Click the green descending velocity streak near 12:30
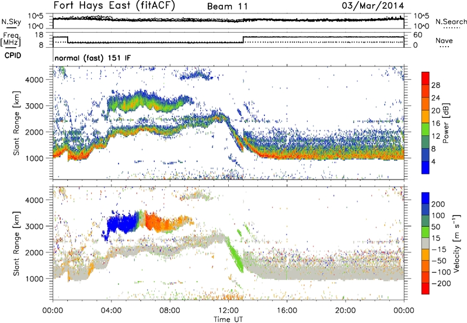The width and height of the screenshot is (467, 323). (x=236, y=255)
